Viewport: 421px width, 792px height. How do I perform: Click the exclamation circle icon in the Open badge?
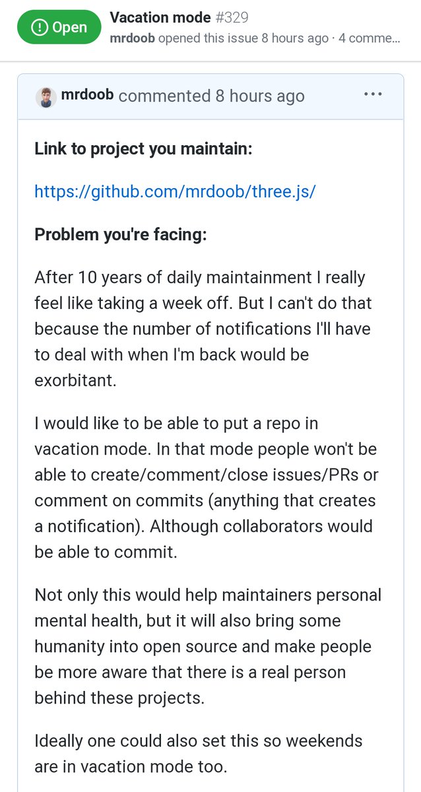(x=40, y=28)
